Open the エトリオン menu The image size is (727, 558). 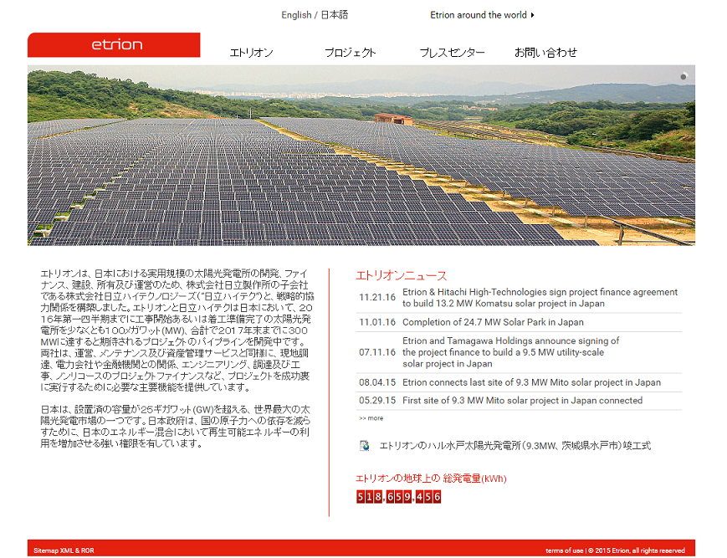tap(251, 53)
